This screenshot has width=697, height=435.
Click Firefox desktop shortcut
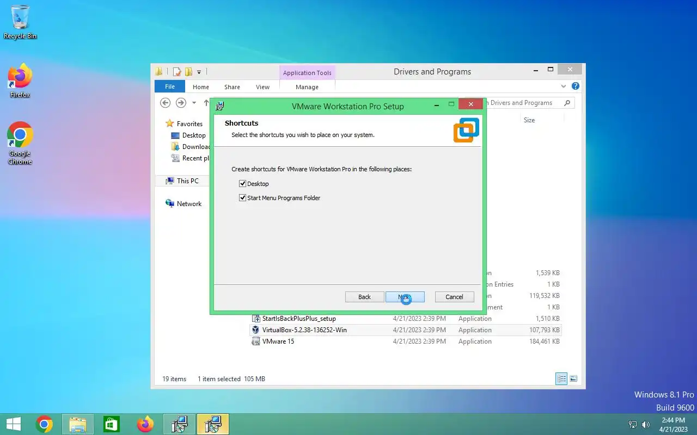coord(20,81)
